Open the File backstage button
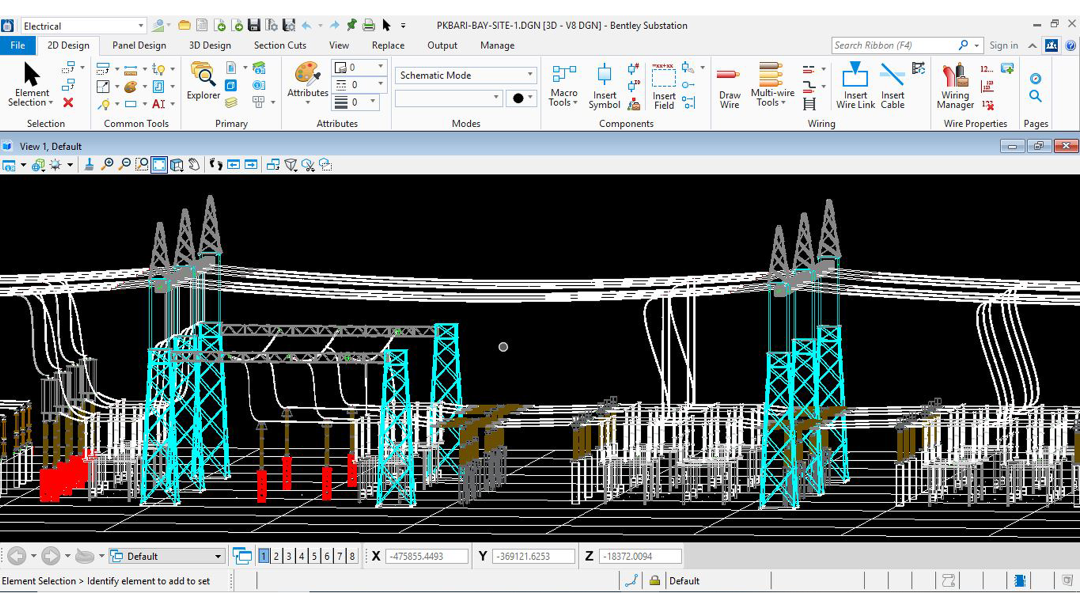Viewport: 1080px width, 606px height. (x=17, y=46)
